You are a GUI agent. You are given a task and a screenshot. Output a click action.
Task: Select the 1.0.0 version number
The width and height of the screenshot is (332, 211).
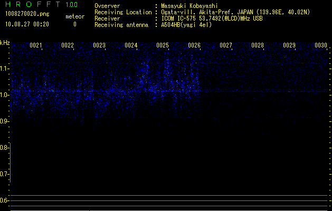[72, 5]
